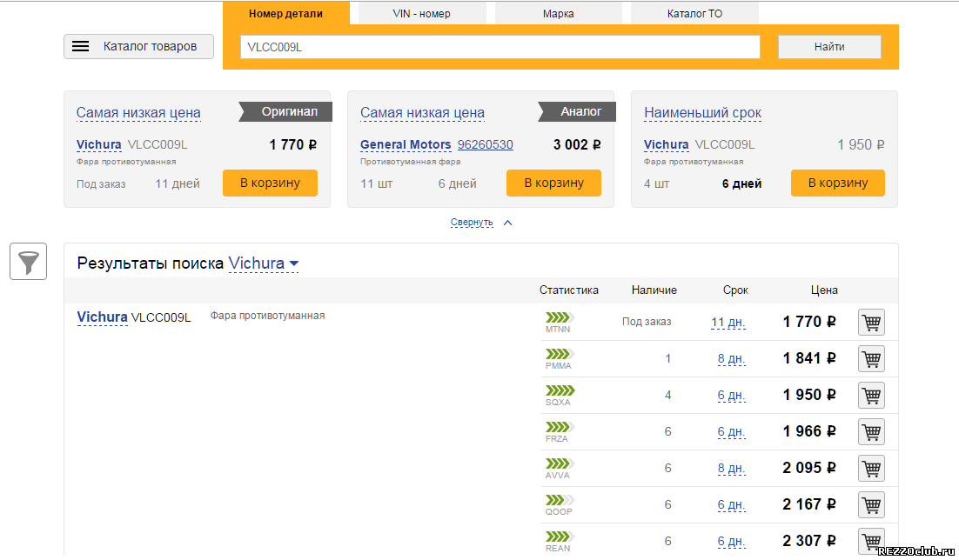The width and height of the screenshot is (959, 560).
Task: Switch to the Каталог ТО tab
Action: (694, 13)
